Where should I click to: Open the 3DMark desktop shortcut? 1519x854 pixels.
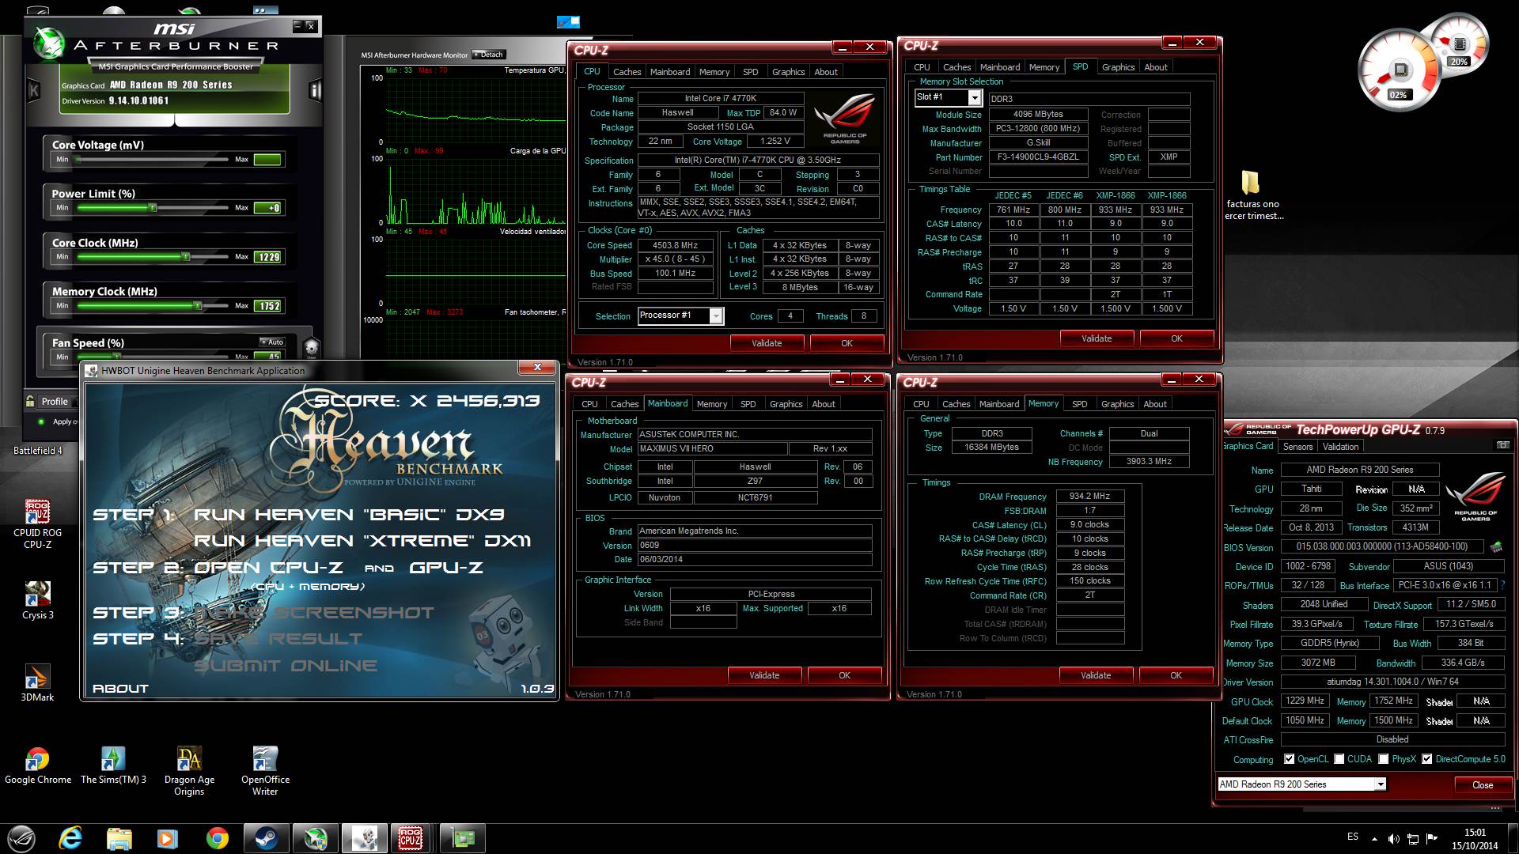(x=37, y=684)
